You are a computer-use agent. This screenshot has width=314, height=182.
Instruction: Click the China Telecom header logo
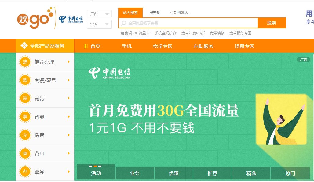(71, 19)
